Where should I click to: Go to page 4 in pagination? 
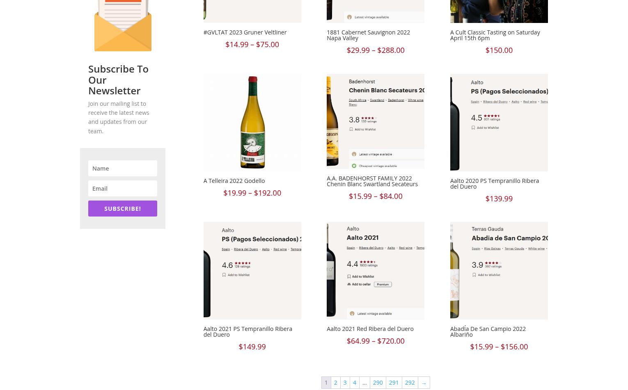pos(355,383)
